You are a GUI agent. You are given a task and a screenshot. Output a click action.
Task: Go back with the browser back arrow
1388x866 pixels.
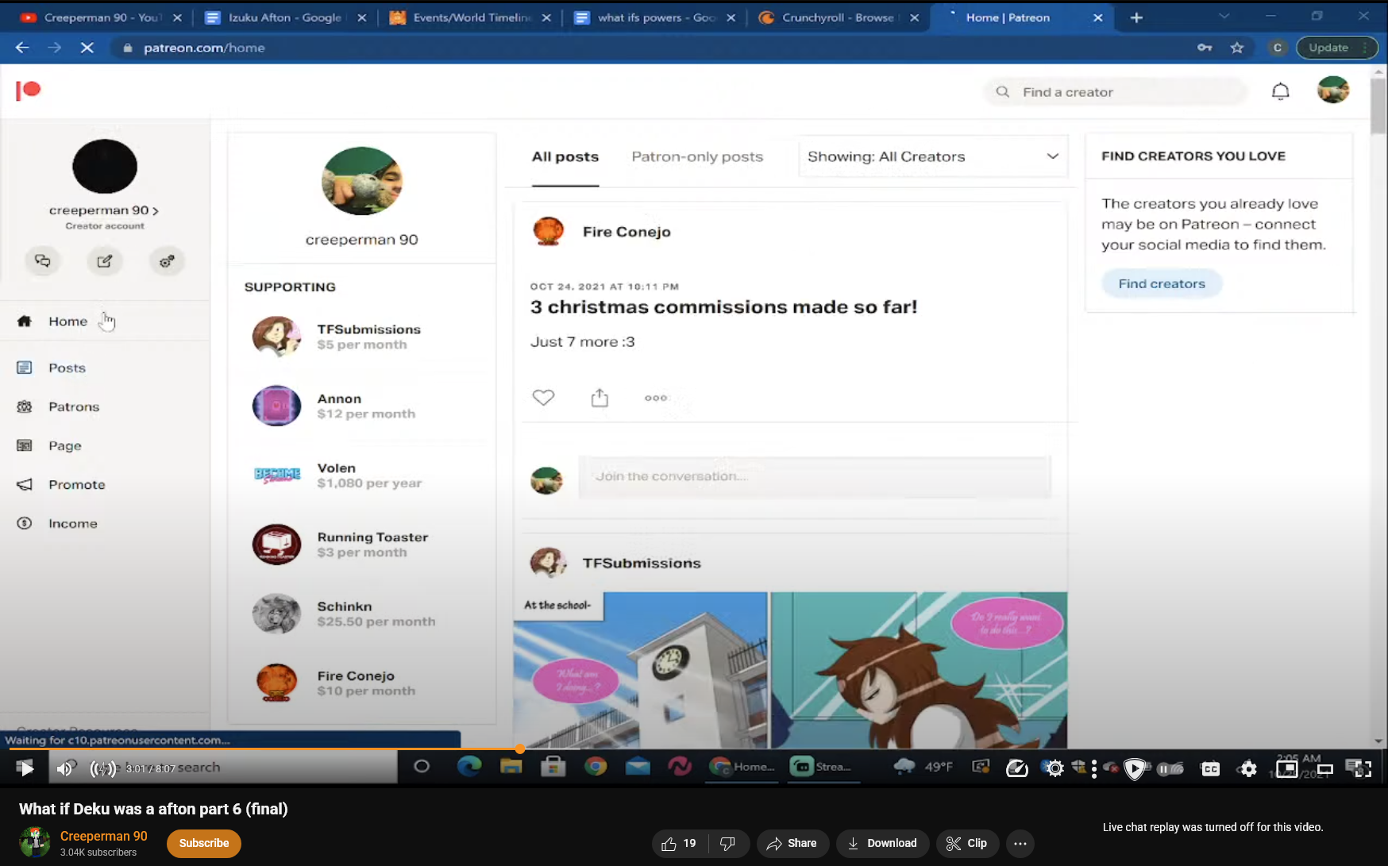[22, 48]
